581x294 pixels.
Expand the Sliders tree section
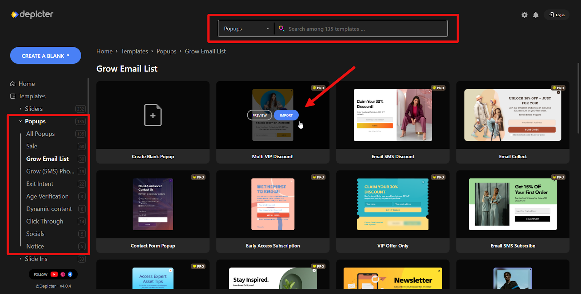coord(20,109)
